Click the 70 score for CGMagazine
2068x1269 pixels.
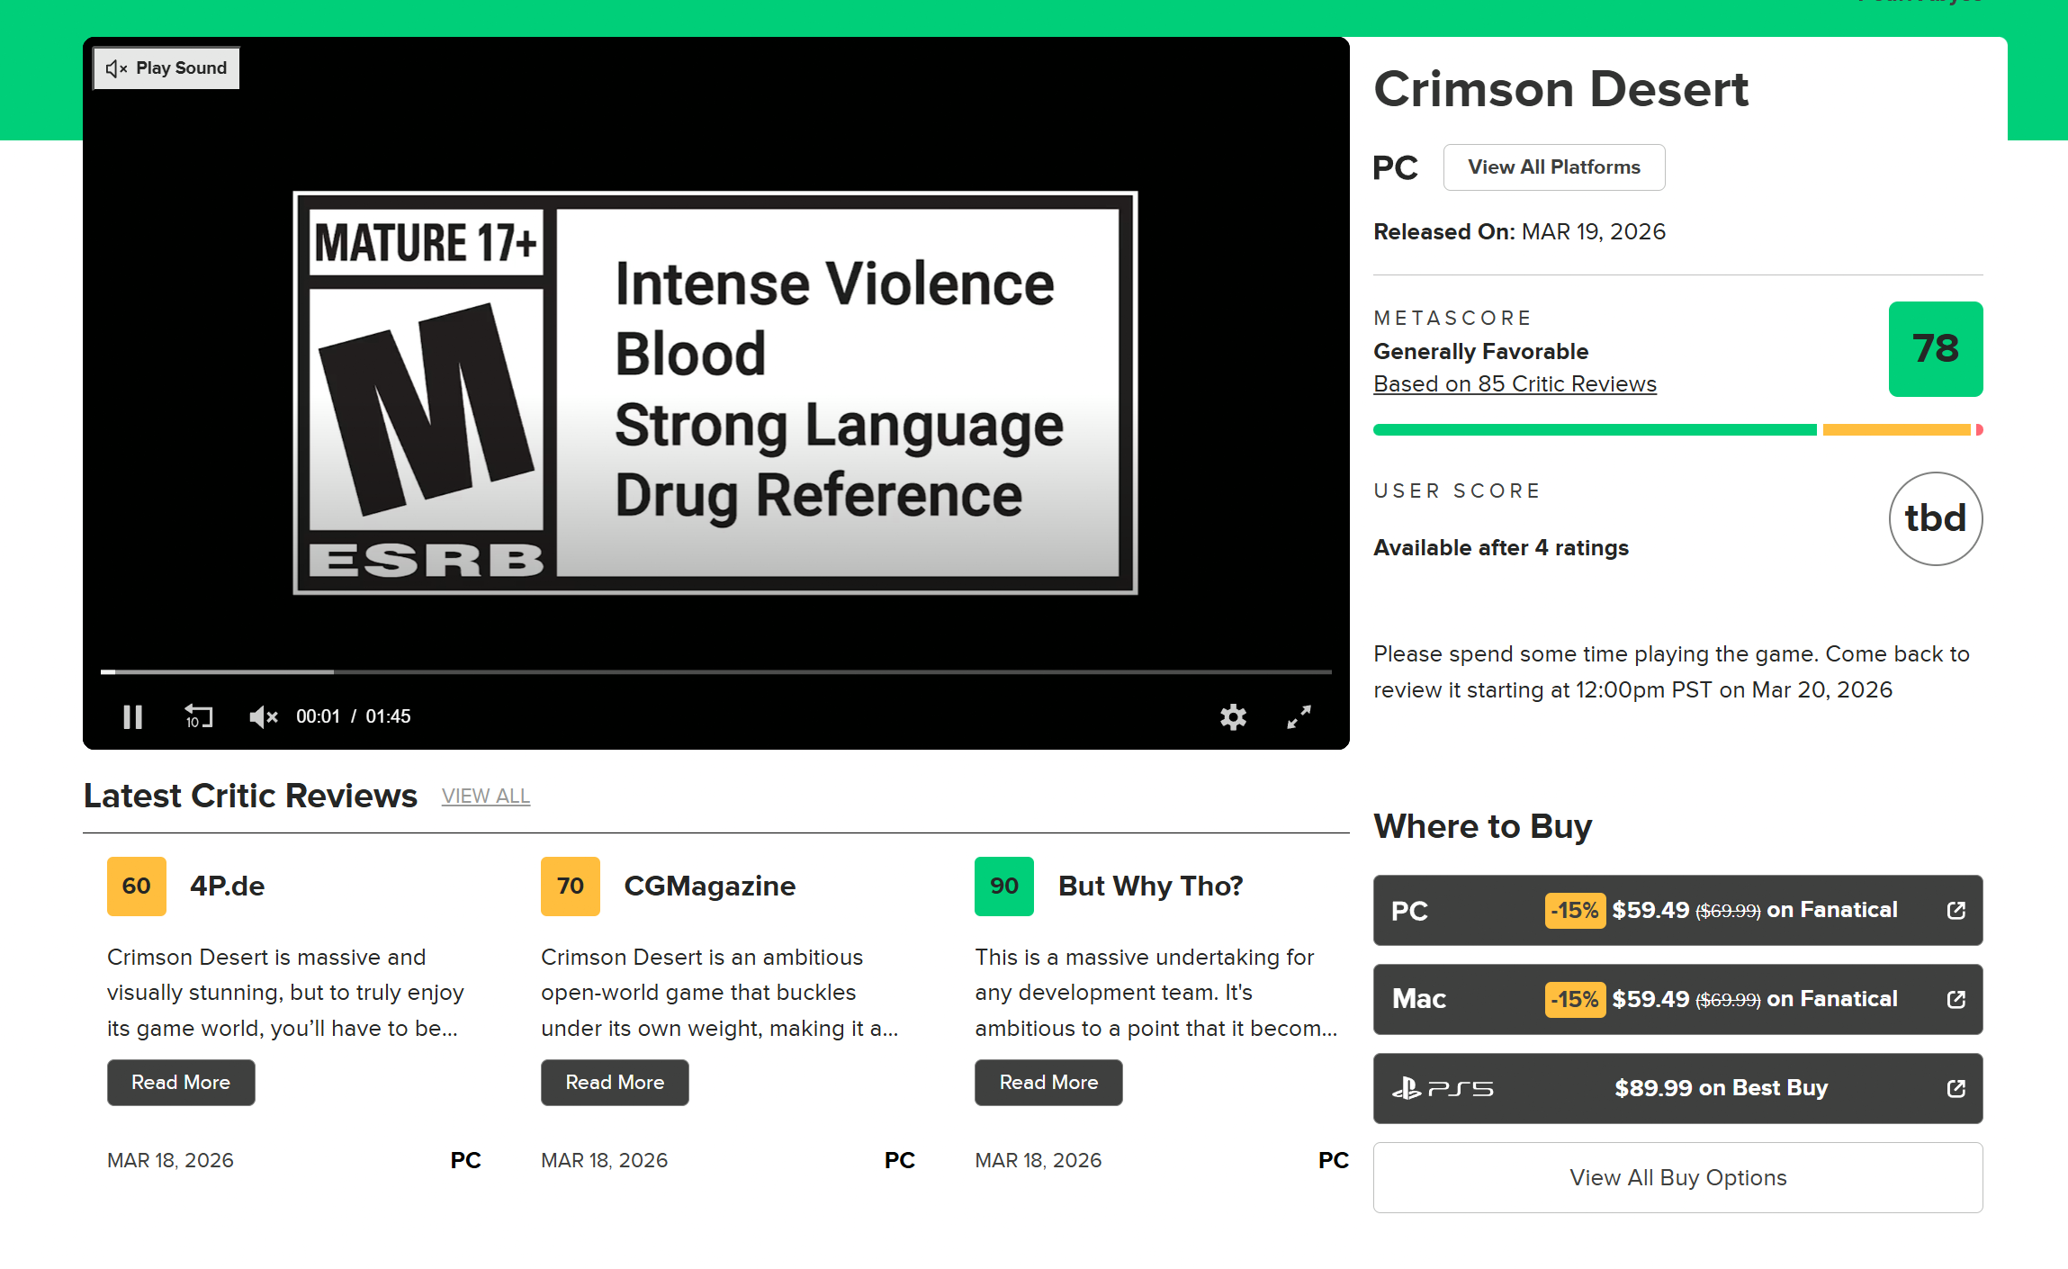tap(571, 886)
